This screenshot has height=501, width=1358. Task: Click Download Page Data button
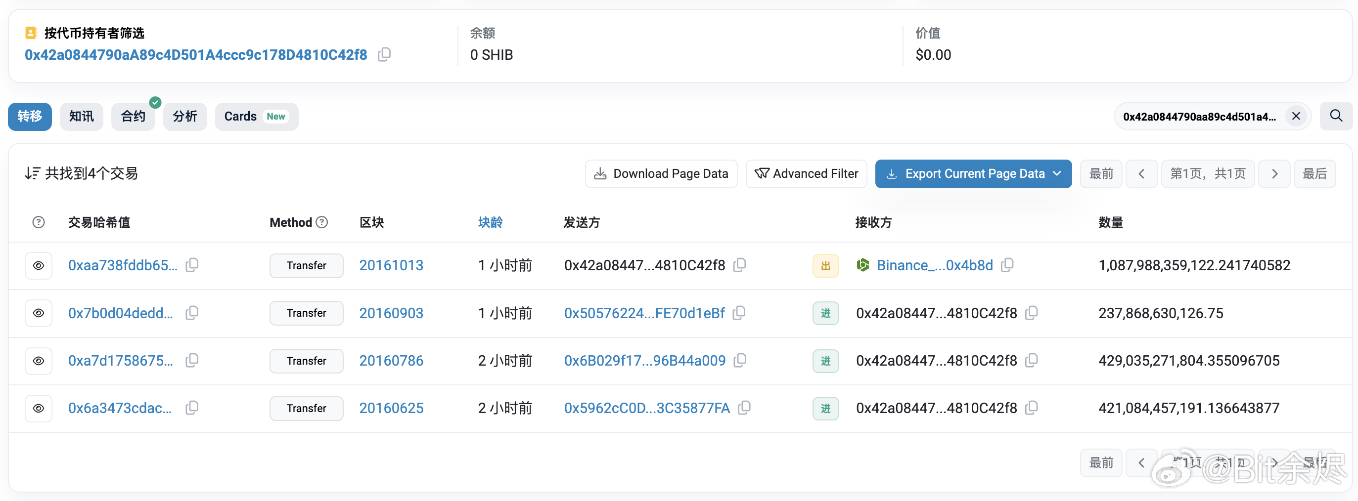pyautogui.click(x=661, y=174)
